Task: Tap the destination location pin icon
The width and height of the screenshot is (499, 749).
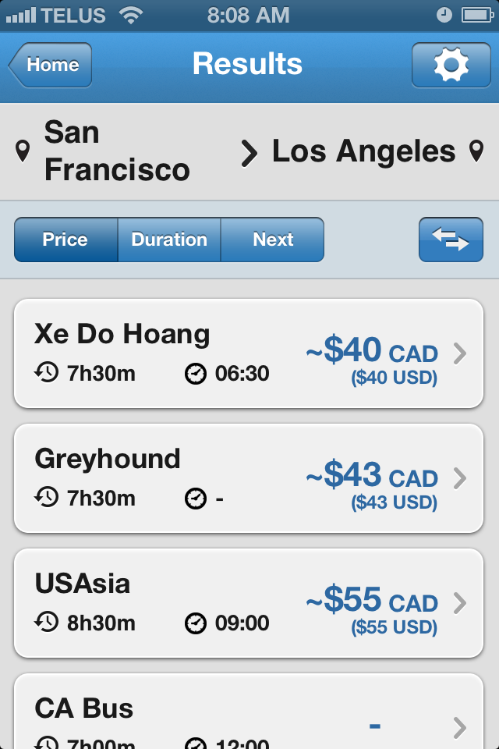Action: [476, 151]
